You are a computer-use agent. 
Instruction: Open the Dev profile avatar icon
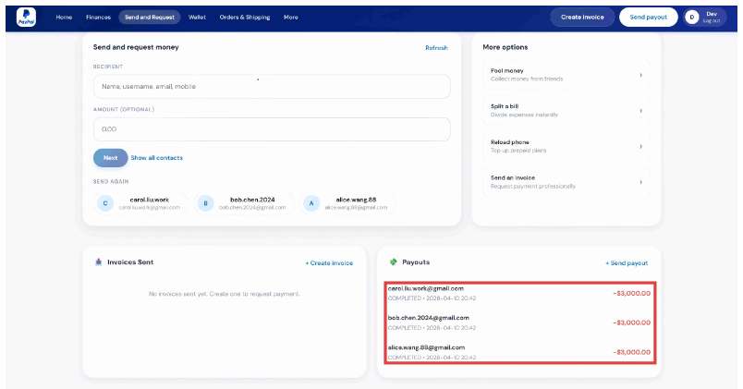(691, 17)
